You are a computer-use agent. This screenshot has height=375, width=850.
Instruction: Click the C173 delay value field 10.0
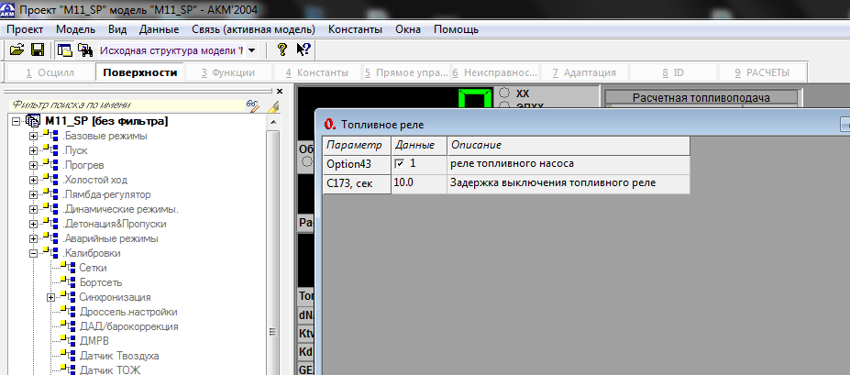(x=418, y=183)
